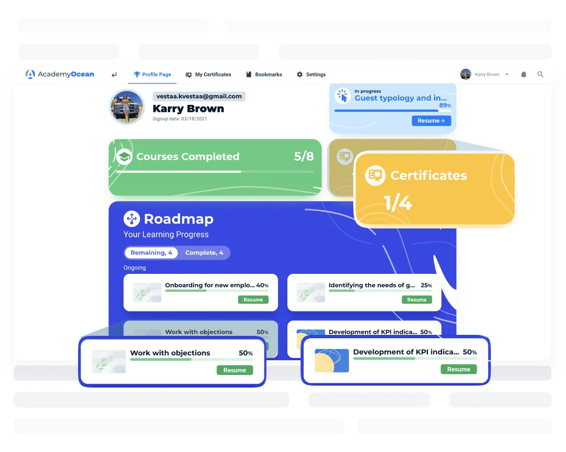Click the AcademyOcean logo
The image size is (566, 452).
[x=60, y=74]
